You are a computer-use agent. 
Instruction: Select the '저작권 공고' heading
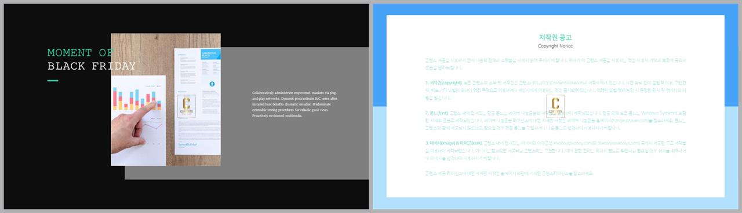[555, 38]
